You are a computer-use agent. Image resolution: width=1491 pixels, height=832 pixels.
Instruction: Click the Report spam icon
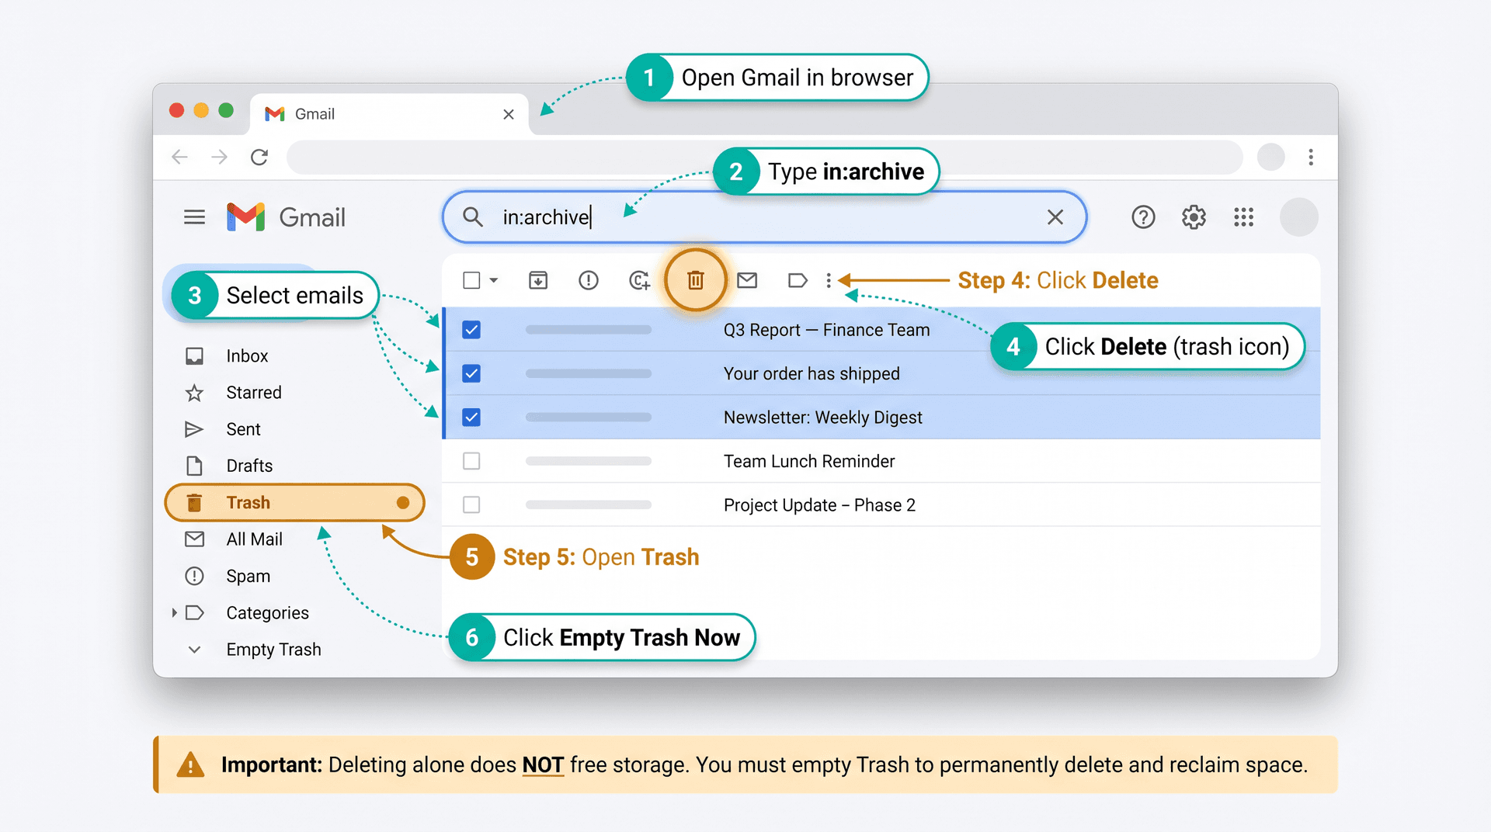589,280
